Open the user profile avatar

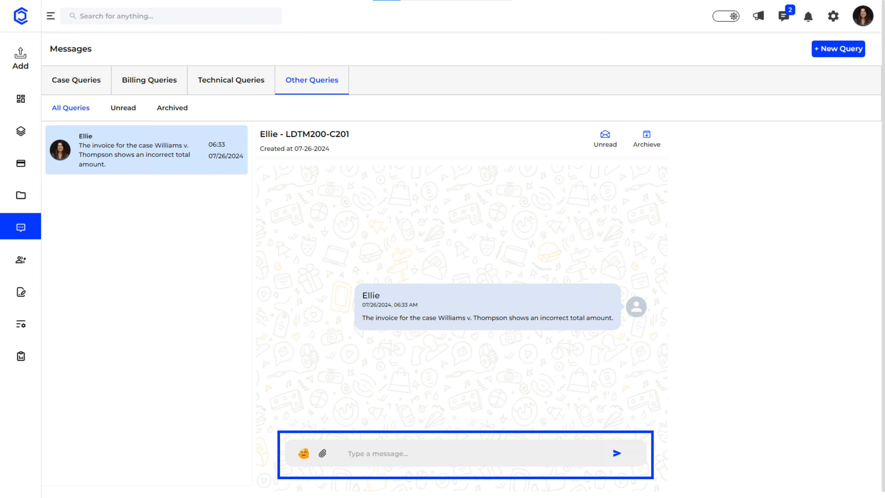[x=863, y=16]
